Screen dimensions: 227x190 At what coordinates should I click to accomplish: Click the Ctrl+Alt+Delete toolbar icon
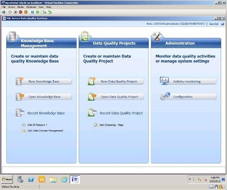[3, 12]
